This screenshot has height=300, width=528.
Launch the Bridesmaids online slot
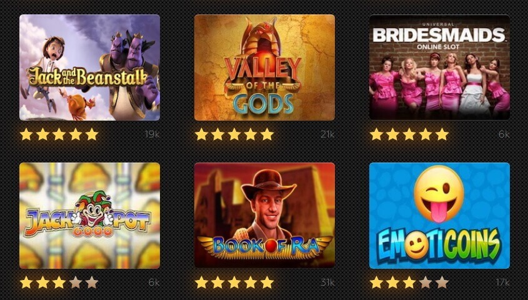coord(439,67)
